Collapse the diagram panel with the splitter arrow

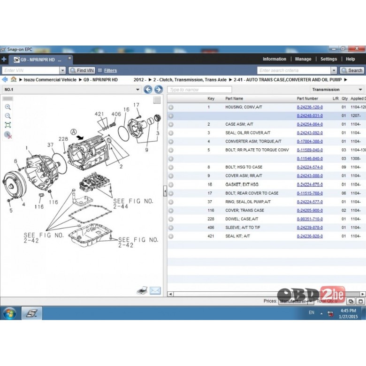pyautogui.click(x=165, y=191)
